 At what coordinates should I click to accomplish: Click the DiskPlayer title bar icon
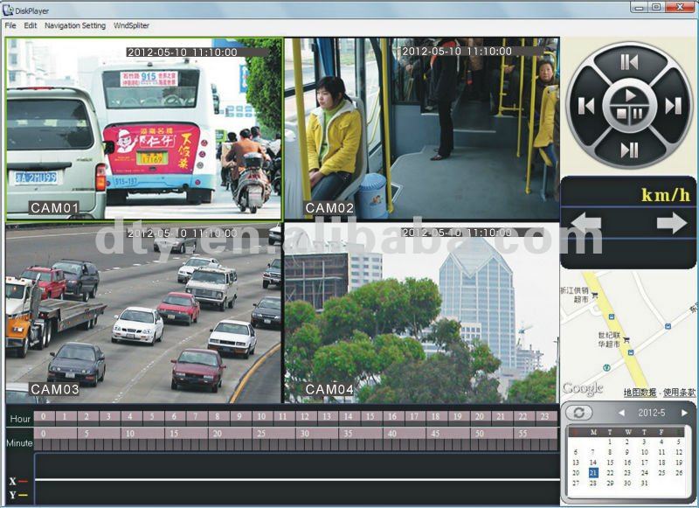tap(8, 10)
